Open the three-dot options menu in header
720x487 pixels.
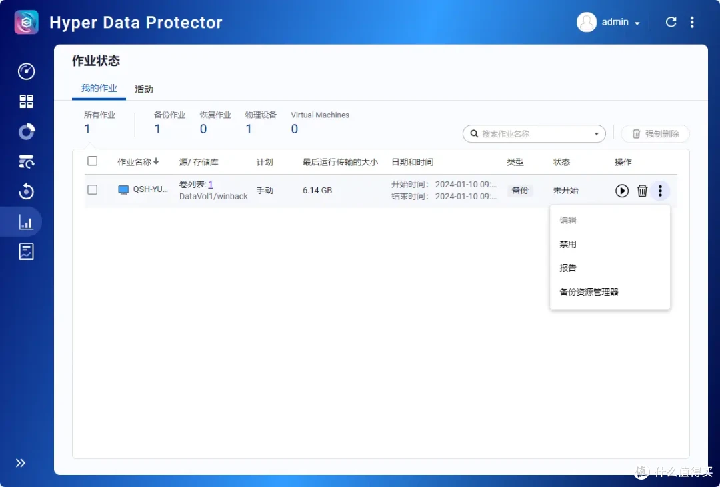pyautogui.click(x=693, y=21)
